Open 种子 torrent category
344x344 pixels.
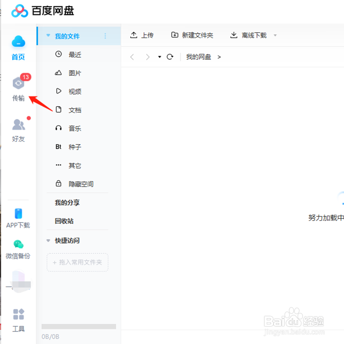[75, 147]
